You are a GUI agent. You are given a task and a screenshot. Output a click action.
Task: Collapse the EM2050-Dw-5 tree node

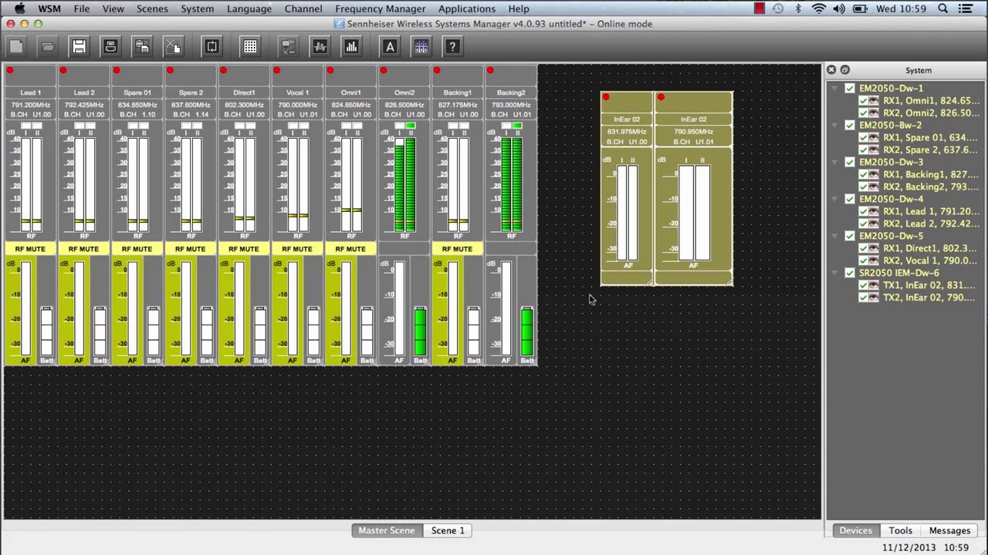[836, 237]
